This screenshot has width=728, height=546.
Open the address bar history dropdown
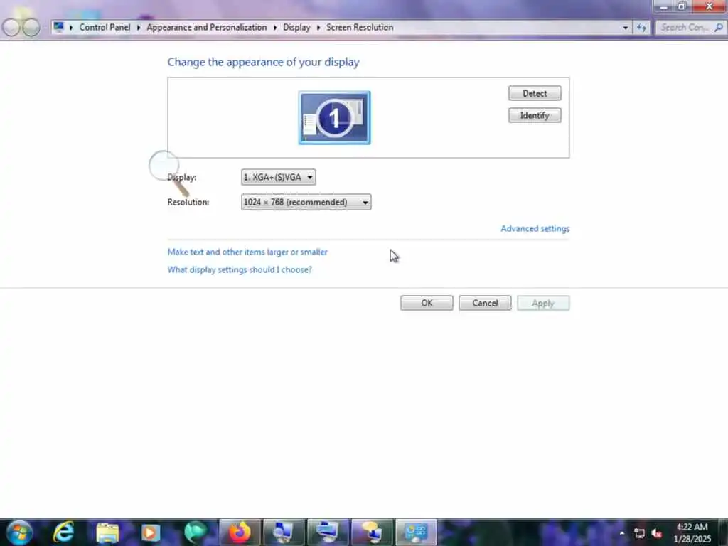point(626,28)
